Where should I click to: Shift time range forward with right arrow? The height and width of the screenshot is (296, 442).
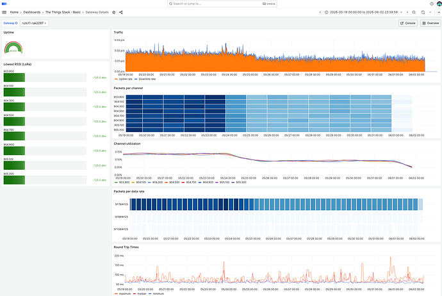[407, 12]
